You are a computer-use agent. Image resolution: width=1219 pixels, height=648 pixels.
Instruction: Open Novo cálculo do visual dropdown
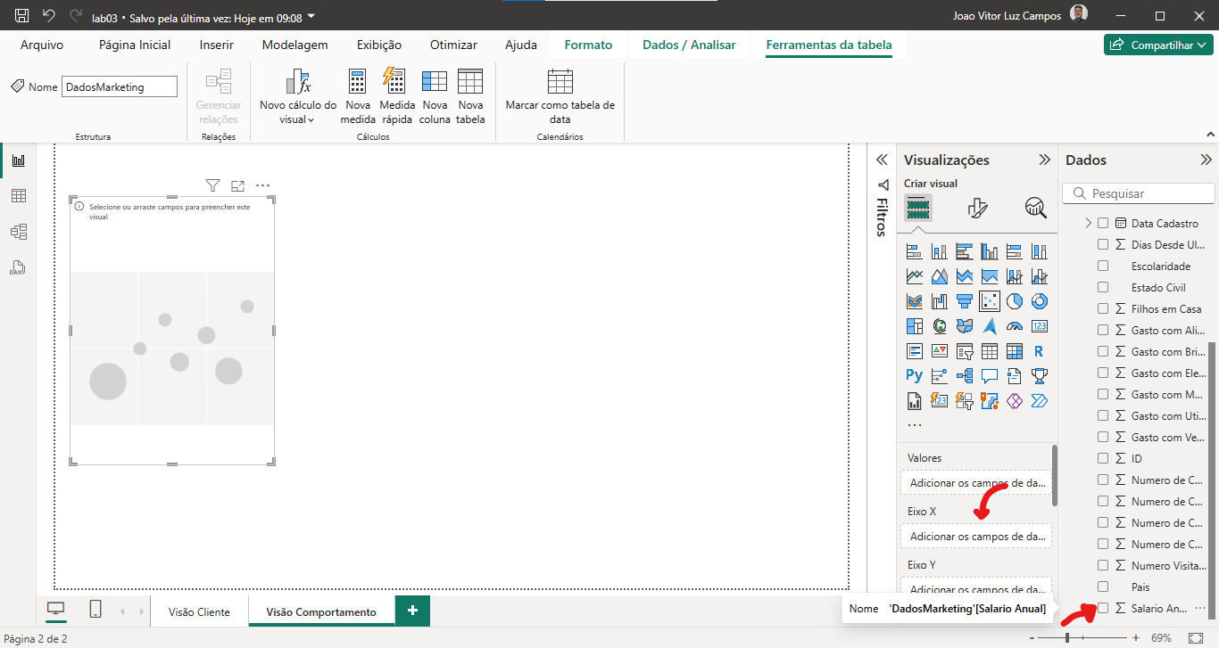(x=298, y=95)
